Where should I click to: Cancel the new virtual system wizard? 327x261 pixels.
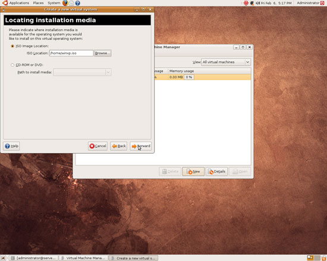(x=98, y=146)
